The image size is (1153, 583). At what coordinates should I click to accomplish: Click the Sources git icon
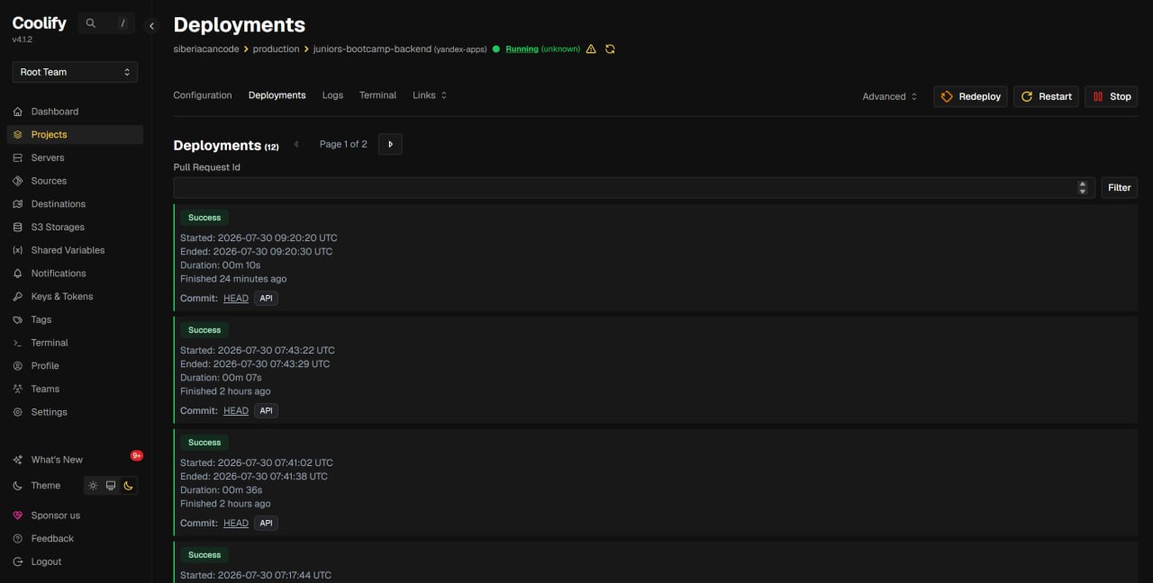pyautogui.click(x=18, y=181)
